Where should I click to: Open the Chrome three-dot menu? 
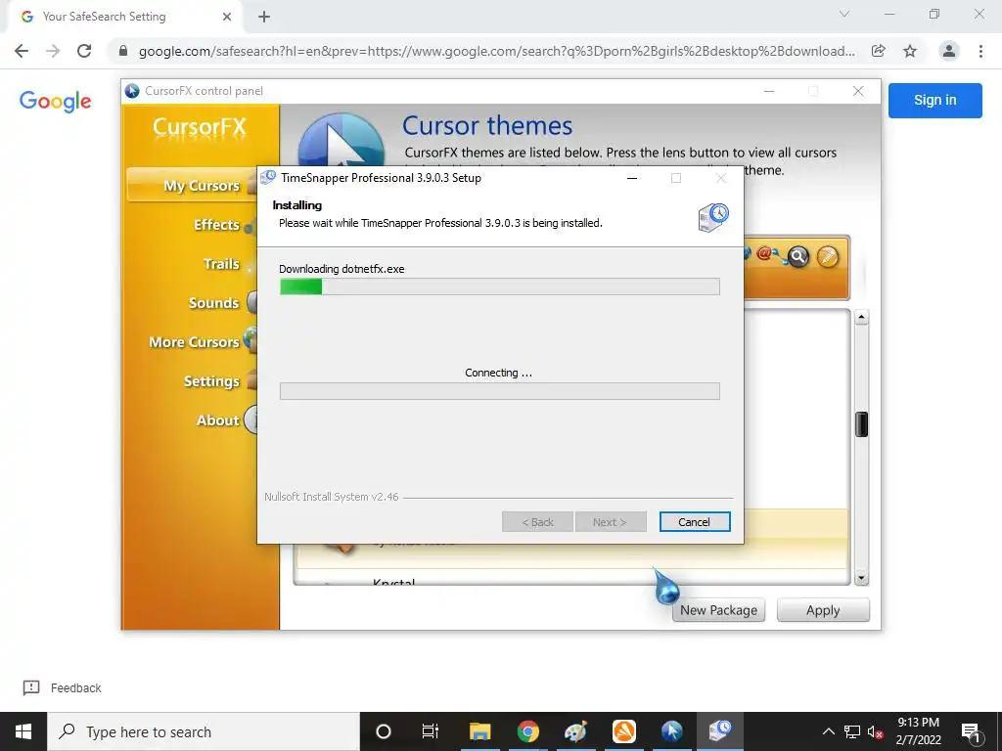coord(980,51)
